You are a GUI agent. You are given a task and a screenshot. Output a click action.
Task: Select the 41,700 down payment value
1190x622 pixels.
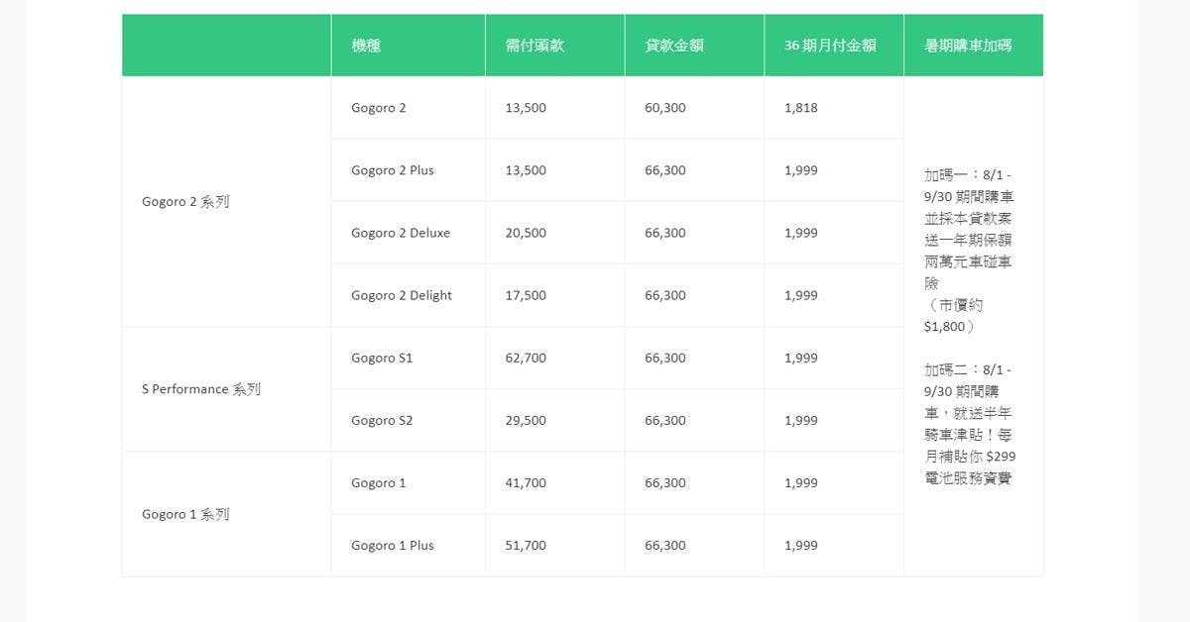(526, 482)
